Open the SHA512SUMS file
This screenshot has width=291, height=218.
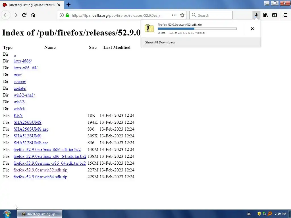tap(28, 136)
